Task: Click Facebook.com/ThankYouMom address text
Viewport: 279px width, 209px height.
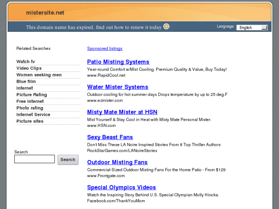Action: click(116, 201)
